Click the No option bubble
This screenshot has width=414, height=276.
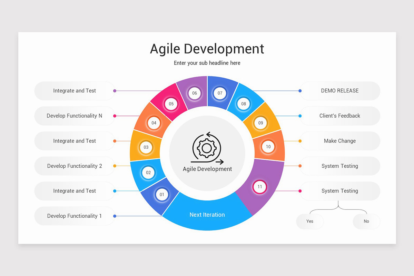[x=366, y=221]
